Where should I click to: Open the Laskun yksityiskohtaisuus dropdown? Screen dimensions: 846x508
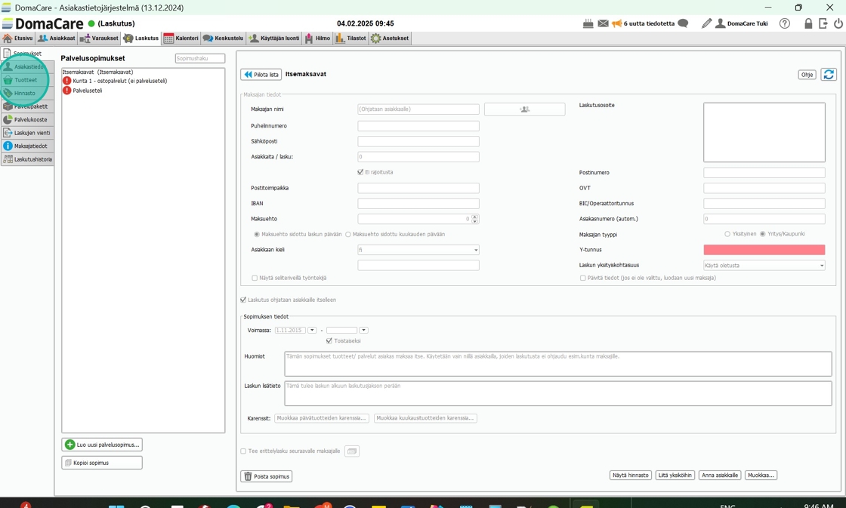(x=764, y=266)
